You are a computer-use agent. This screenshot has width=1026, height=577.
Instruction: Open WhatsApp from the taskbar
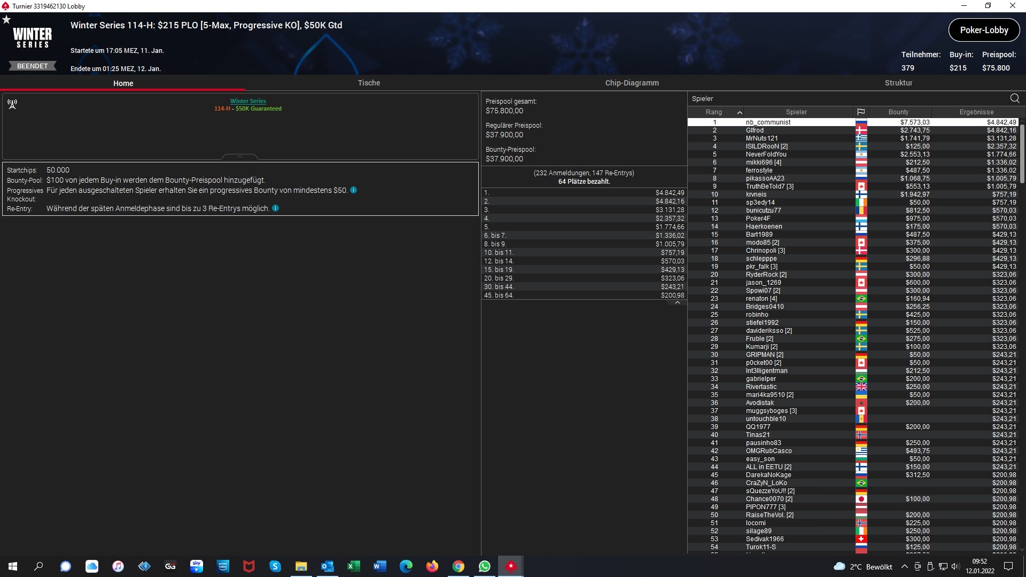[x=485, y=566]
